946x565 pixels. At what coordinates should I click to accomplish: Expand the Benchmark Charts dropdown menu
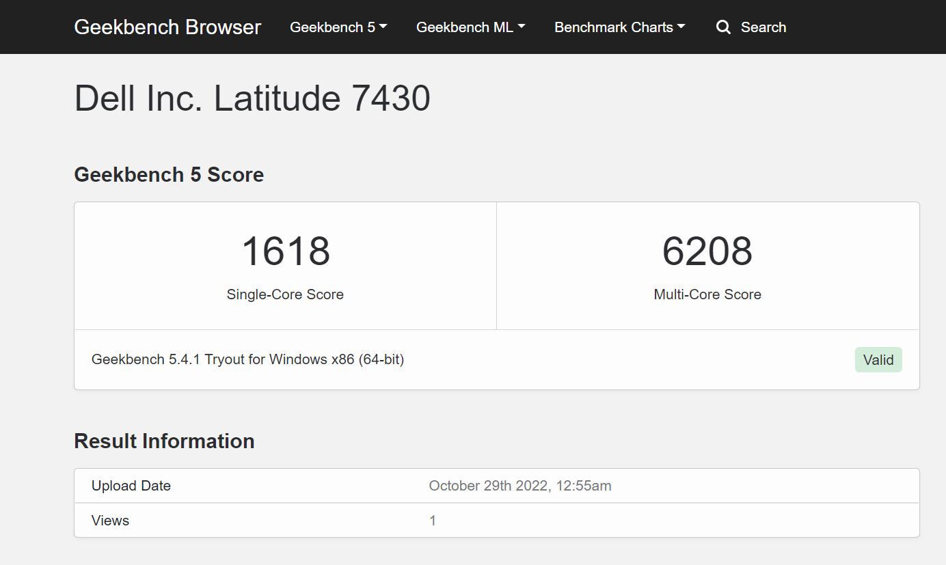(x=619, y=27)
